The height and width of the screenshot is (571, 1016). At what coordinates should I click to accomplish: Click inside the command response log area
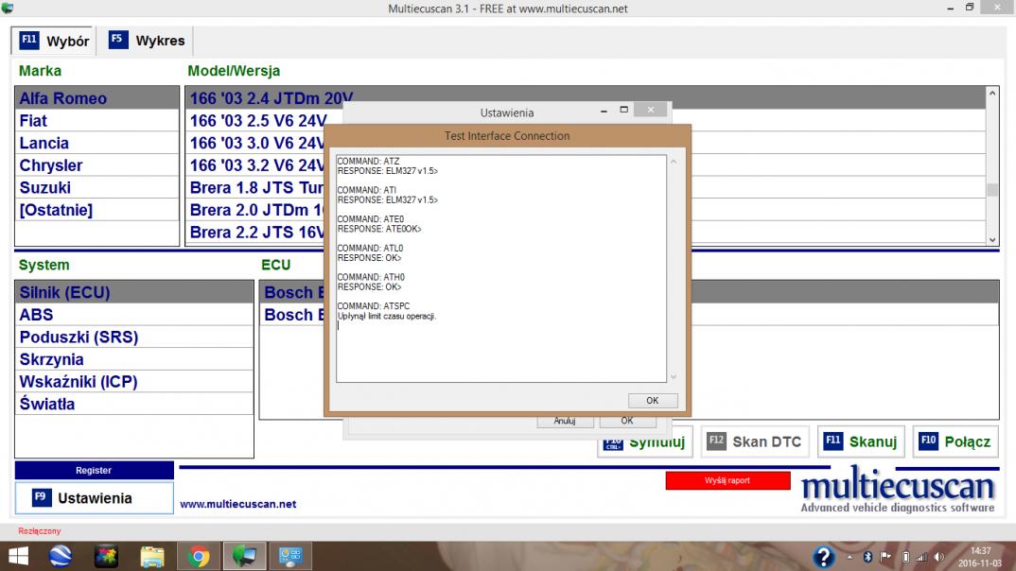500,268
